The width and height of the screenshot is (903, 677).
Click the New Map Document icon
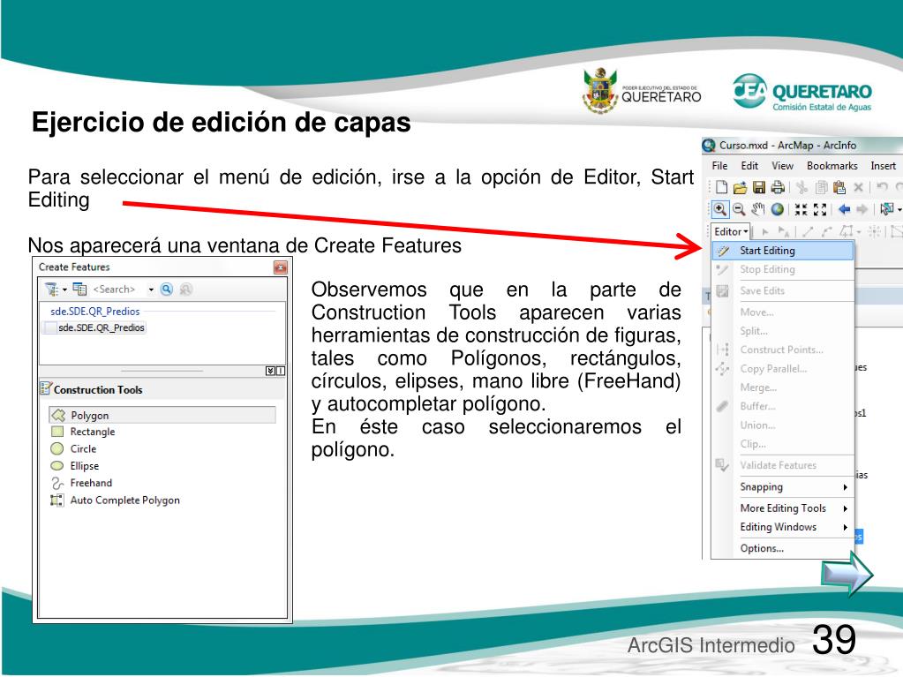point(721,187)
